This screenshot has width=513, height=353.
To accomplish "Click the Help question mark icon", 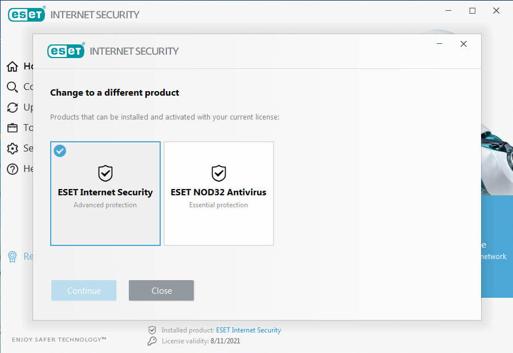I will point(12,169).
